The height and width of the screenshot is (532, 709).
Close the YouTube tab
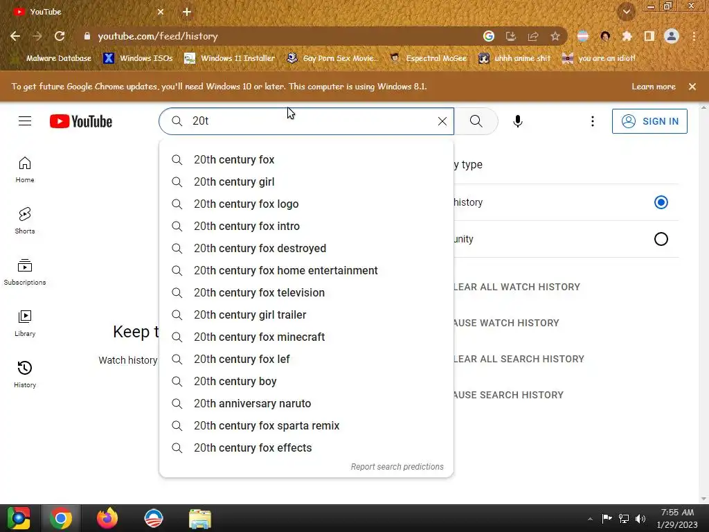161,12
